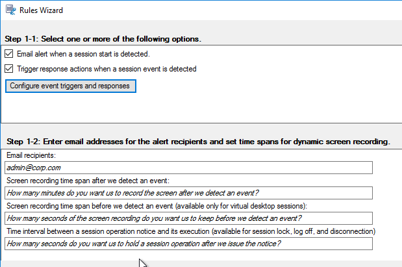Click the 'Screen recording time span before' label
Screen dimensions: 402x267
coord(157,206)
